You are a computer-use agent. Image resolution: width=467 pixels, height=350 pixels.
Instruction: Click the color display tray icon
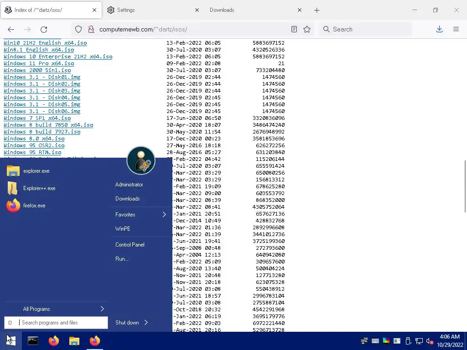[386, 341]
